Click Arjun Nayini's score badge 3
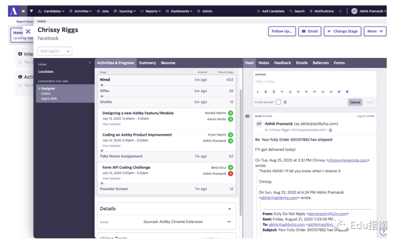Screen dimensions: 401x243 (x=231, y=135)
